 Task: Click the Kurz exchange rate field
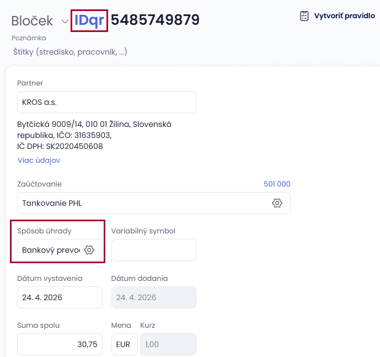[168, 344]
